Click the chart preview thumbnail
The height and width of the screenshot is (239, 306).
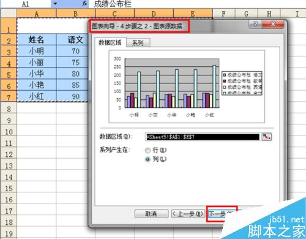pyautogui.click(x=187, y=86)
